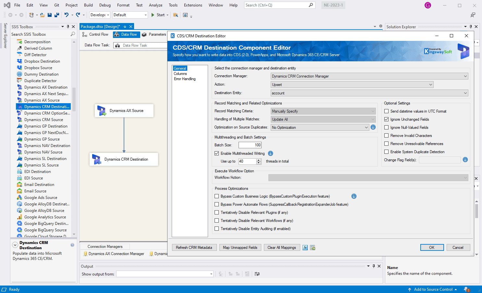This screenshot has height=293, width=482.
Task: Open the Connection Manager dropdown
Action: point(369,76)
